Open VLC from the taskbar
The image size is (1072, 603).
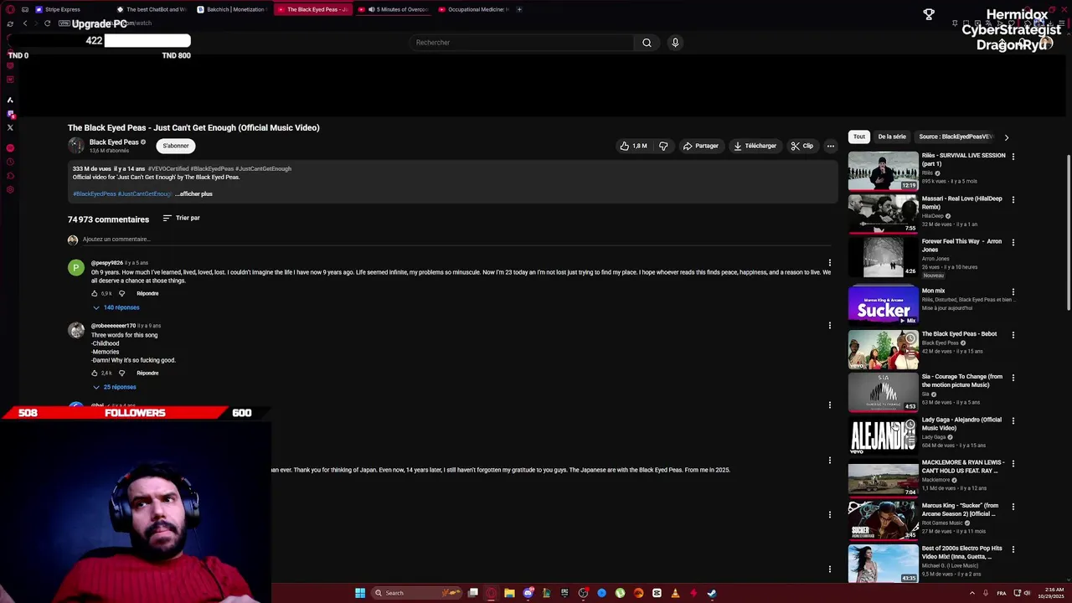click(675, 593)
